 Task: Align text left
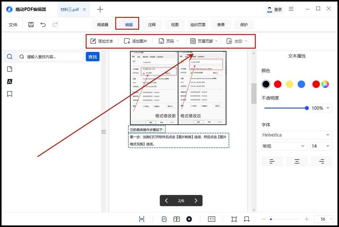coord(272,161)
